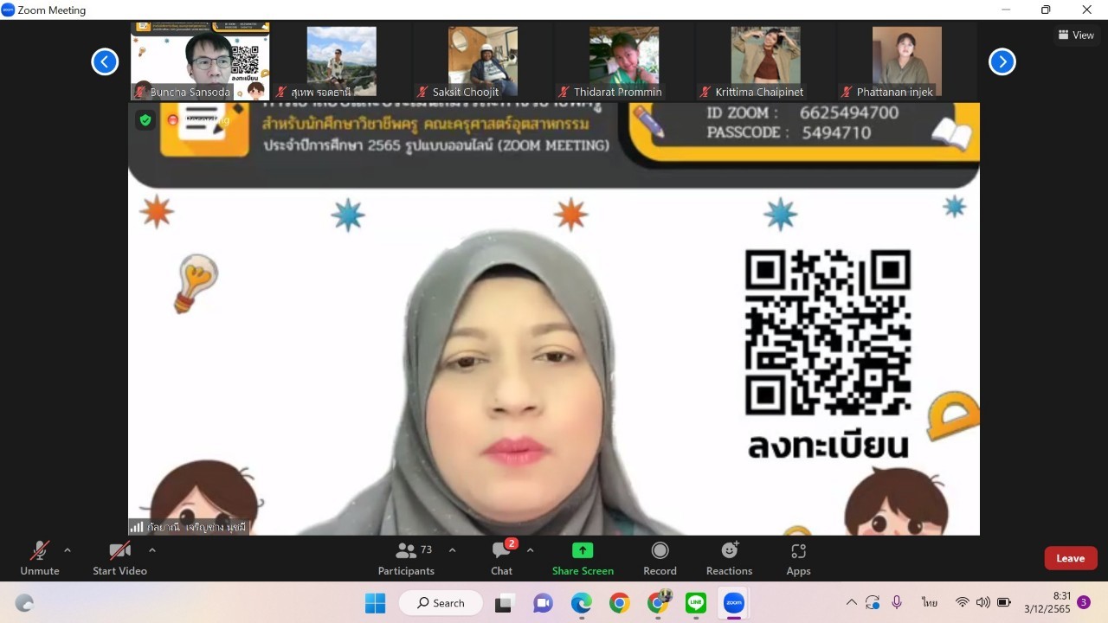Image resolution: width=1108 pixels, height=623 pixels.
Task: Open Microsoft Edge from the taskbar
Action: [x=581, y=603]
